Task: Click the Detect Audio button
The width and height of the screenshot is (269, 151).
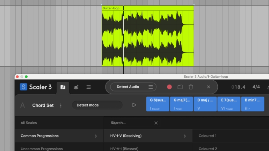Action: (x=128, y=87)
